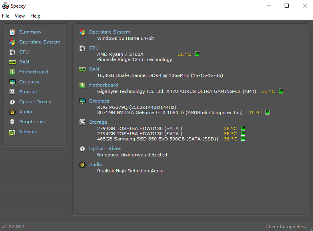The height and width of the screenshot is (231, 313).
Task: Select Storage in the sidebar
Action: (28, 92)
